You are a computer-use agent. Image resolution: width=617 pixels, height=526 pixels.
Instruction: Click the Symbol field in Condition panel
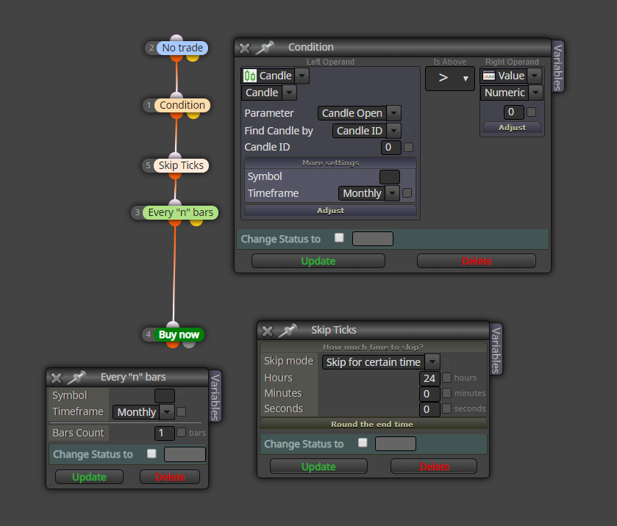(x=390, y=177)
